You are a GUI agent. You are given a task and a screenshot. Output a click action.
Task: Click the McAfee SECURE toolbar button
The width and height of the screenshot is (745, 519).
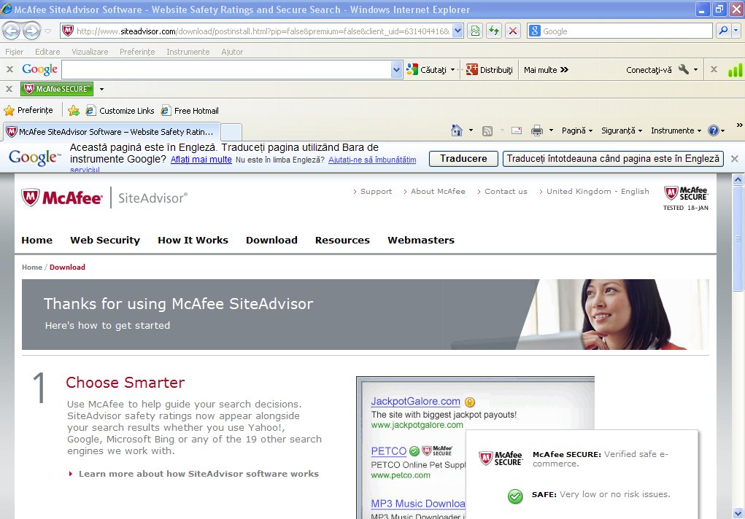tap(57, 89)
